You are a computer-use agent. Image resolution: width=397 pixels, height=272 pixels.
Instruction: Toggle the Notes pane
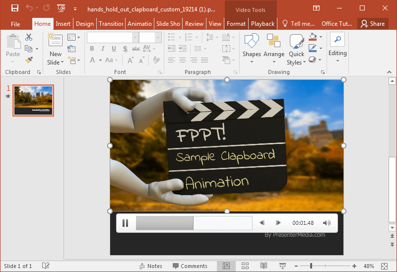click(x=151, y=266)
